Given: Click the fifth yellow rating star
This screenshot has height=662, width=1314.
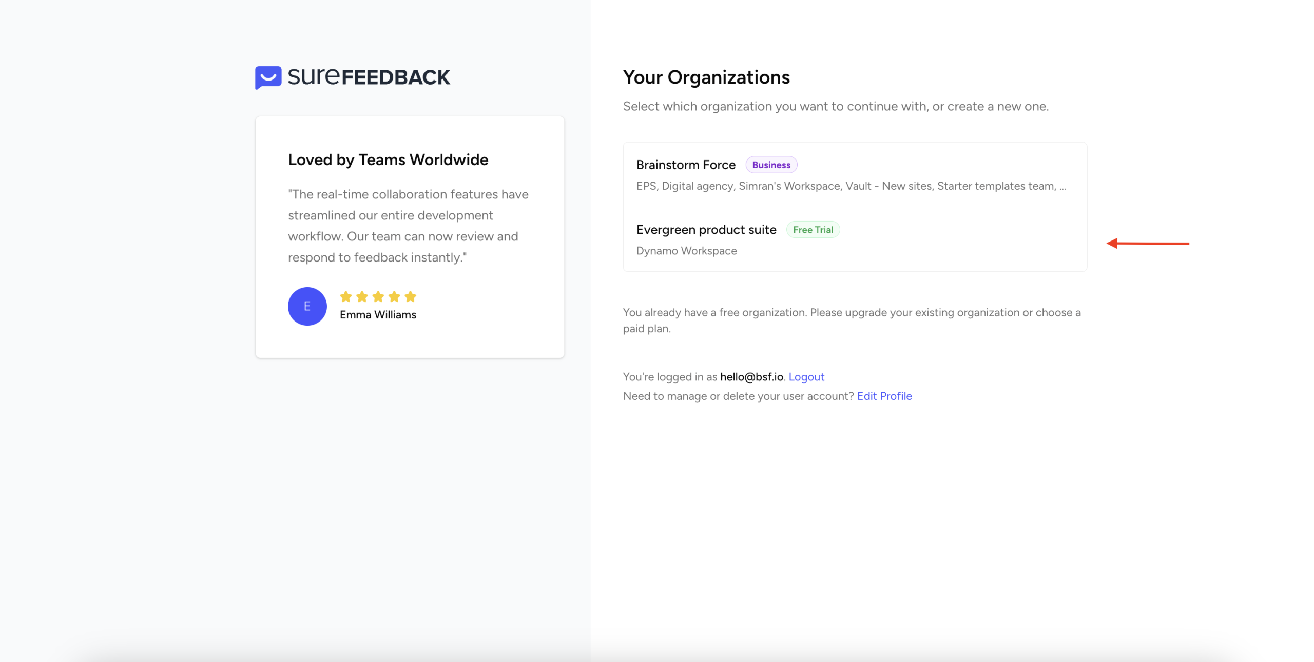Looking at the screenshot, I should pyautogui.click(x=410, y=296).
